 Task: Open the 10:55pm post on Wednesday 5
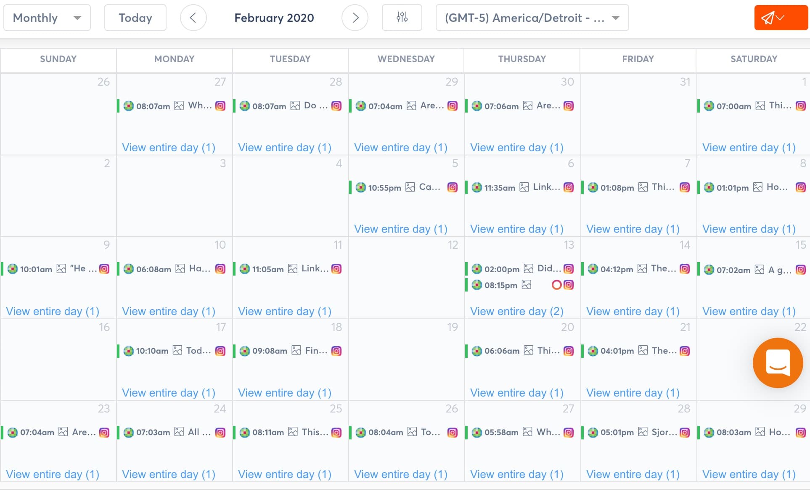(x=404, y=187)
